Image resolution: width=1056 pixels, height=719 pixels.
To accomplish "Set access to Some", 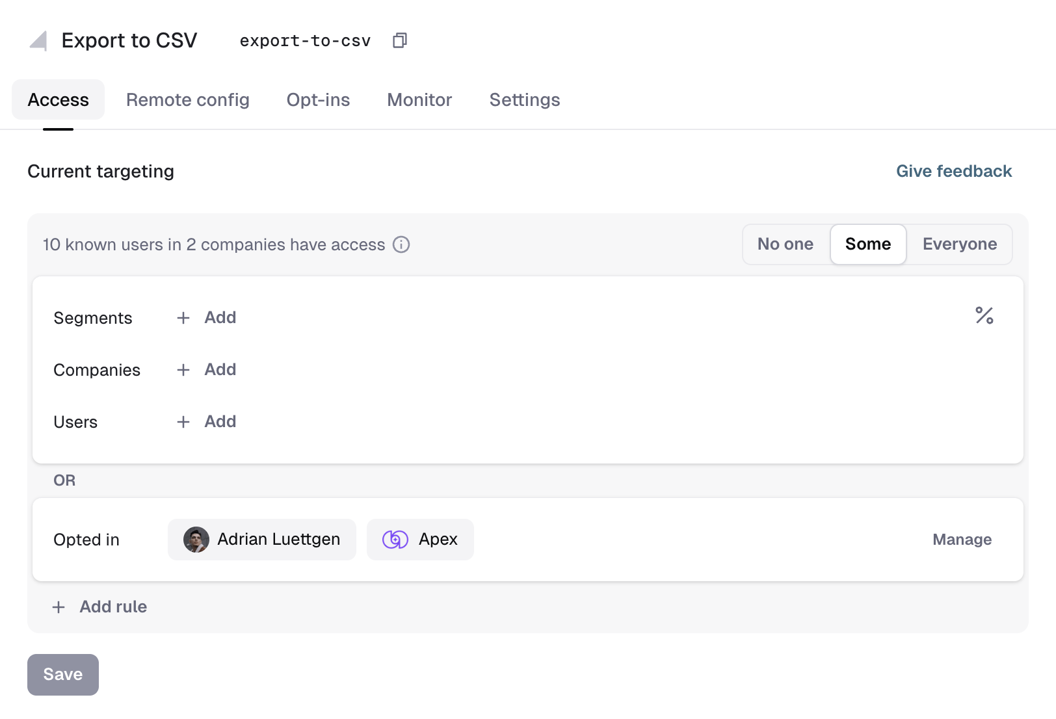I will (868, 244).
